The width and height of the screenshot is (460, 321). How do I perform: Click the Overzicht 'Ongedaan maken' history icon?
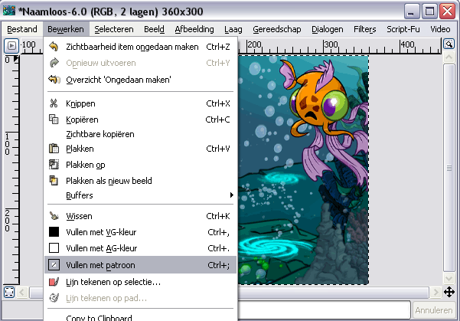[54, 80]
